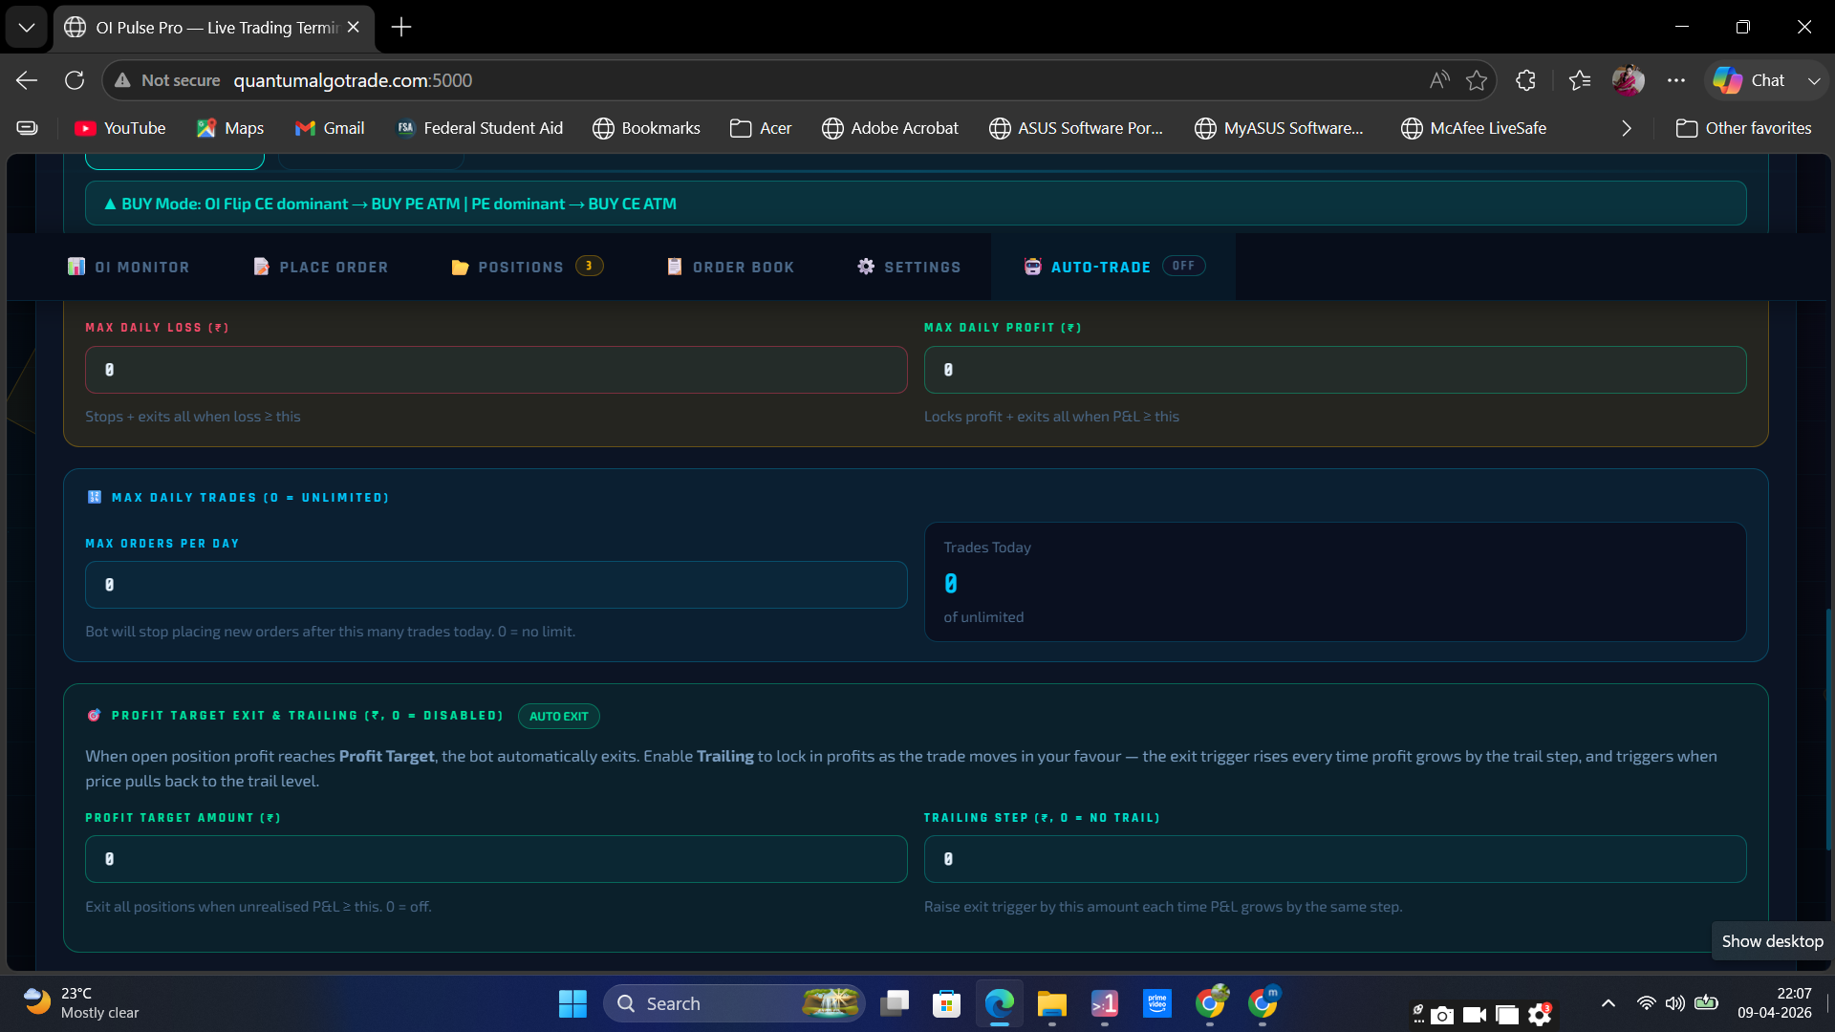Screen dimensions: 1835x1032
Task: Click the Positions count badge showing 3
Action: (x=589, y=266)
